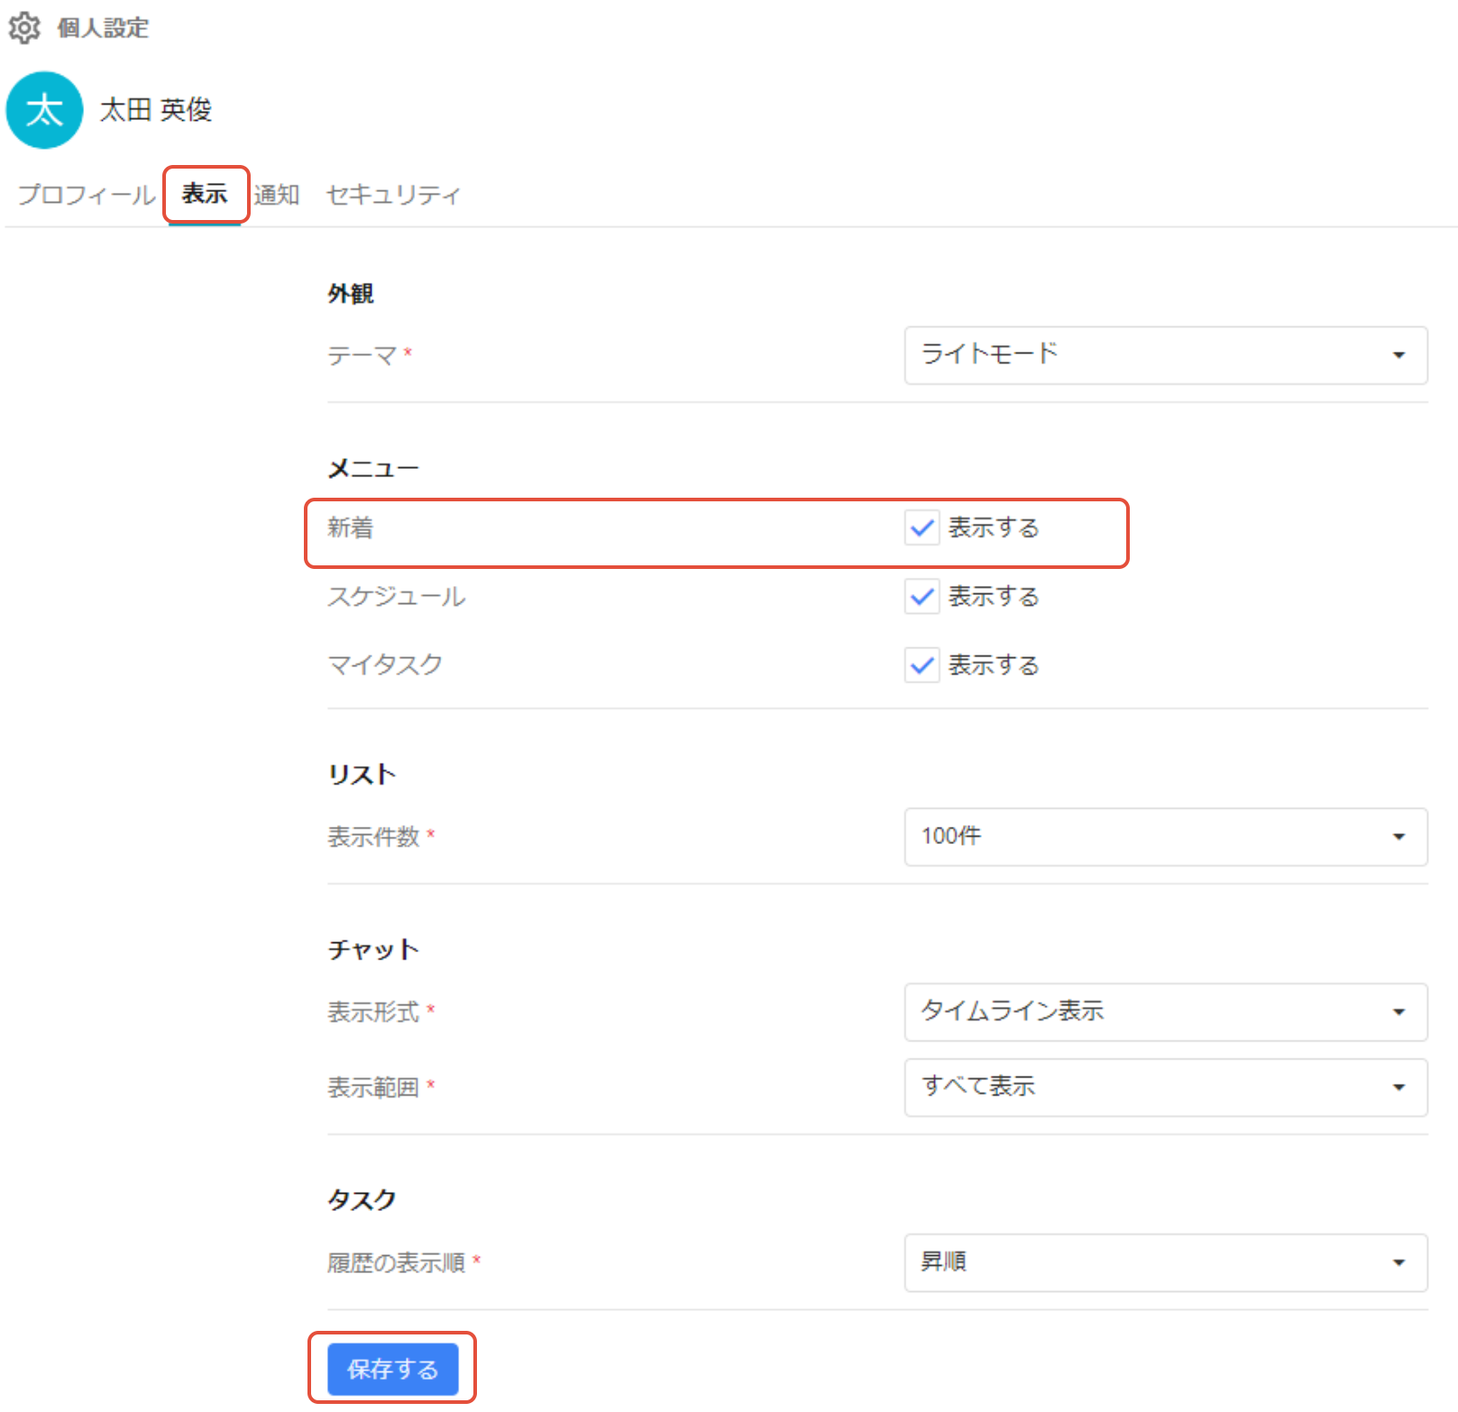Click the 新着 row label
The image size is (1458, 1412).
(351, 528)
